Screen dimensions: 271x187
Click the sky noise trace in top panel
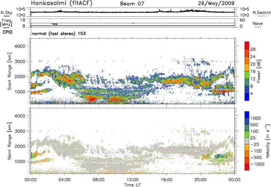point(132,12)
